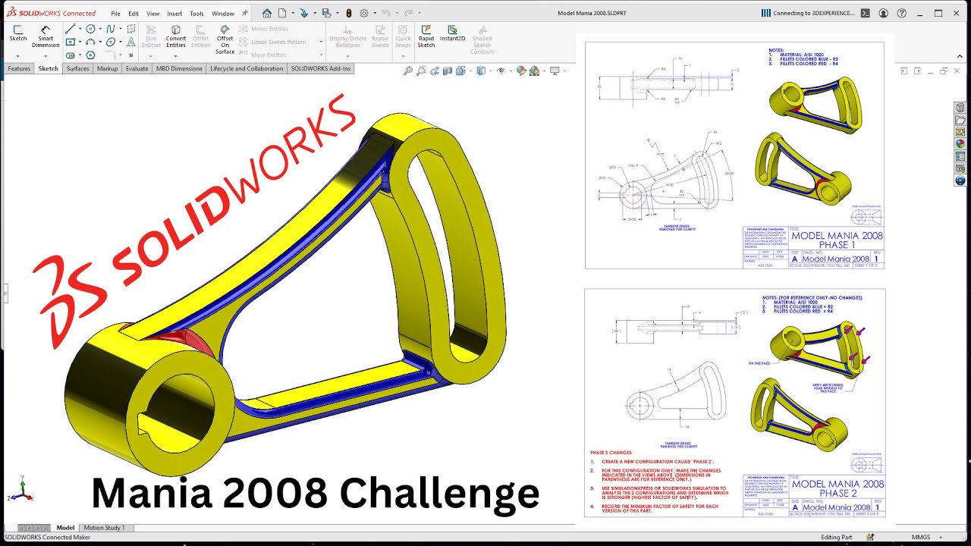Select the Line sketch tool
Image resolution: width=971 pixels, height=546 pixels.
[x=70, y=29]
